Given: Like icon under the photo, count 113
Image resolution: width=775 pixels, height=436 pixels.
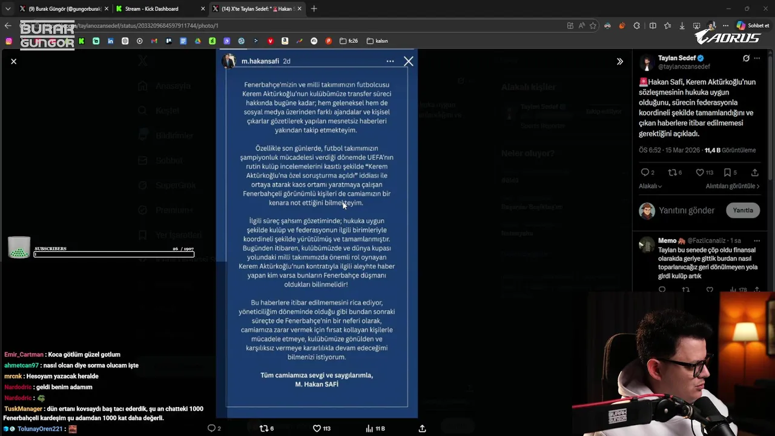Looking at the screenshot, I should point(321,428).
